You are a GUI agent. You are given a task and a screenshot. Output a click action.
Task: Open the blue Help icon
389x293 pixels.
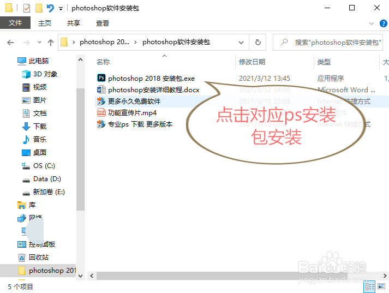pos(384,23)
